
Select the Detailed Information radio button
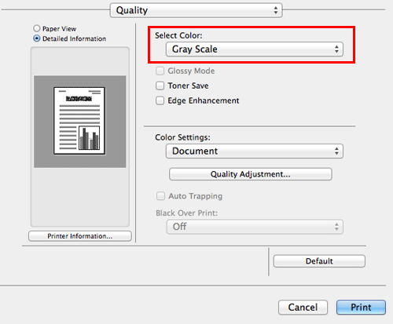click(x=37, y=38)
